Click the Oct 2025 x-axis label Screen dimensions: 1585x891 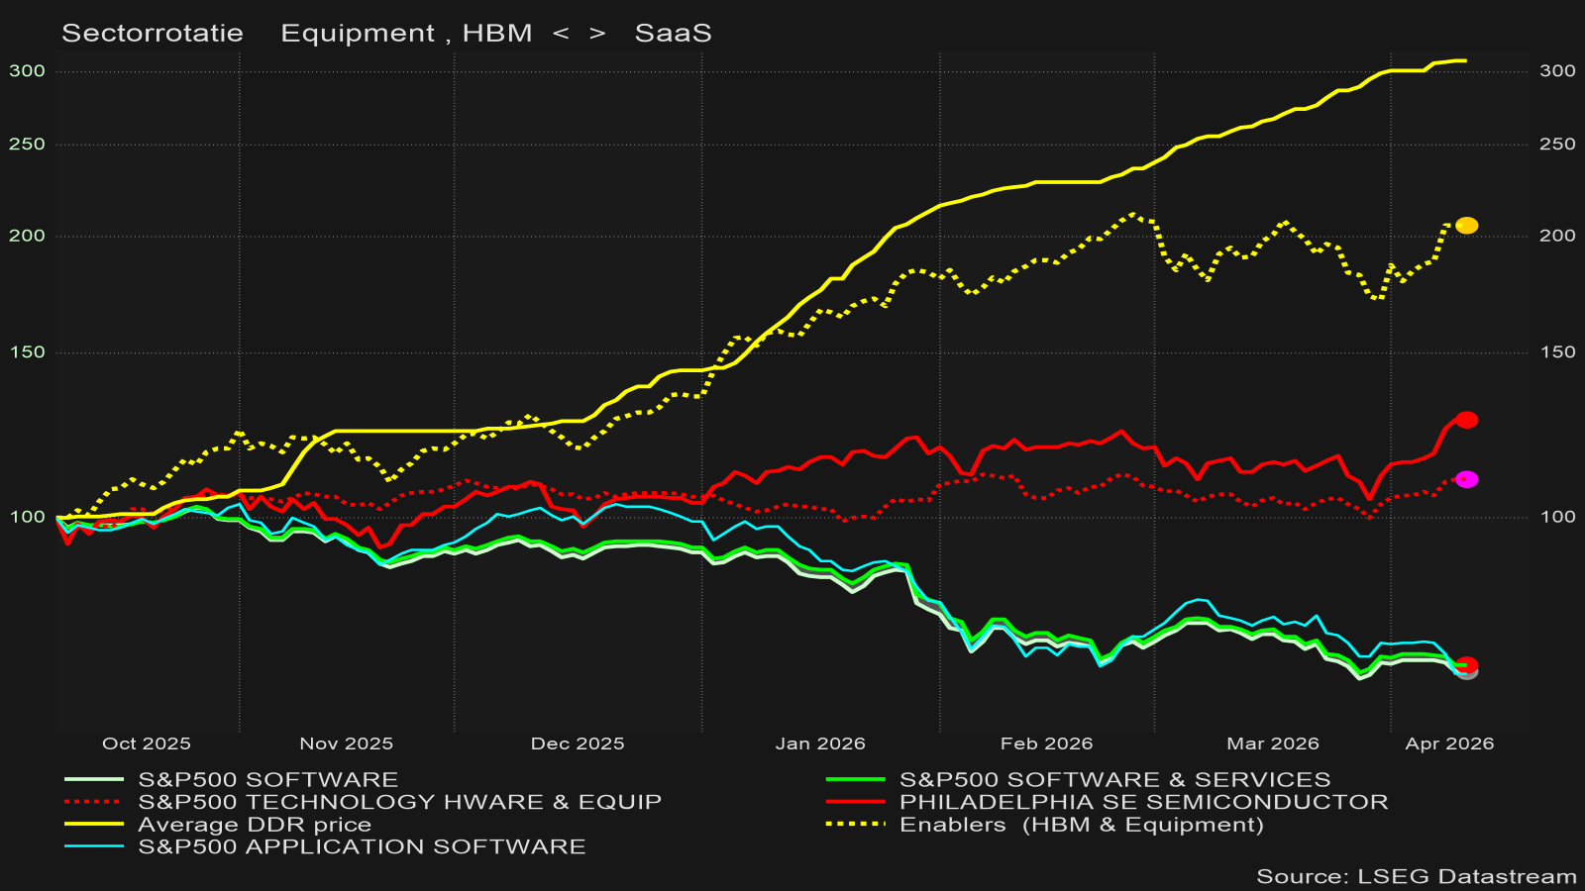[146, 743]
